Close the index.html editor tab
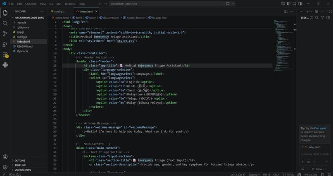 96,12
